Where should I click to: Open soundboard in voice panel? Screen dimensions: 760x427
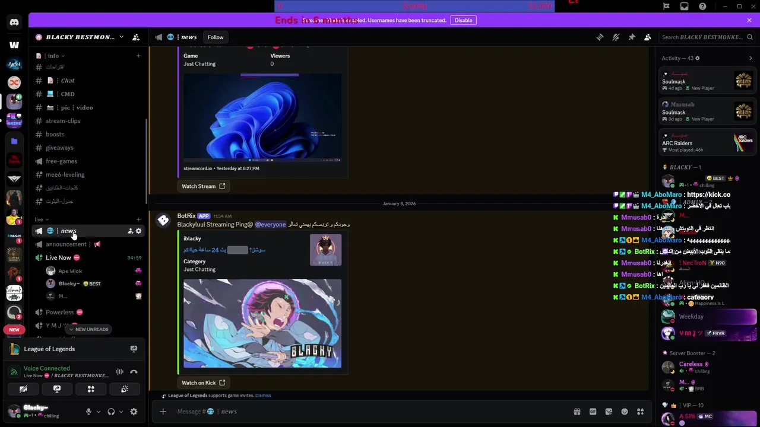pos(125,390)
